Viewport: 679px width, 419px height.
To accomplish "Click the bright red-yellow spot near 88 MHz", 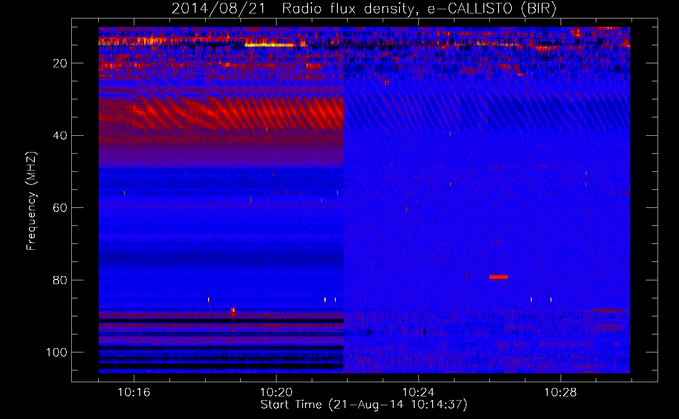I will pyautogui.click(x=233, y=310).
